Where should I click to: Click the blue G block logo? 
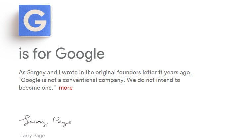pyautogui.click(x=34, y=21)
